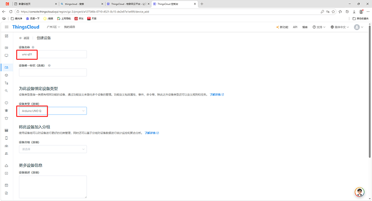Go to 我的项目 in the top navigation
The image size is (372, 201).
[69, 27]
